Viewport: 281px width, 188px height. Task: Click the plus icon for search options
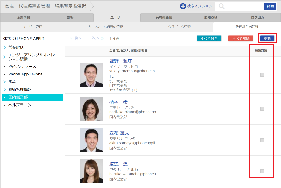[183, 6]
